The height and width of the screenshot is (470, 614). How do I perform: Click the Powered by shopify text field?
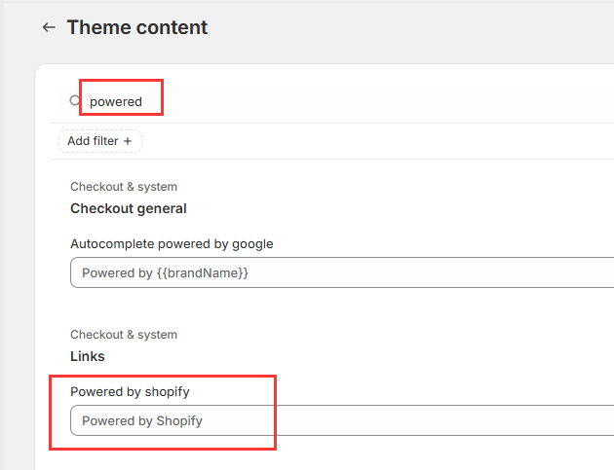click(341, 421)
